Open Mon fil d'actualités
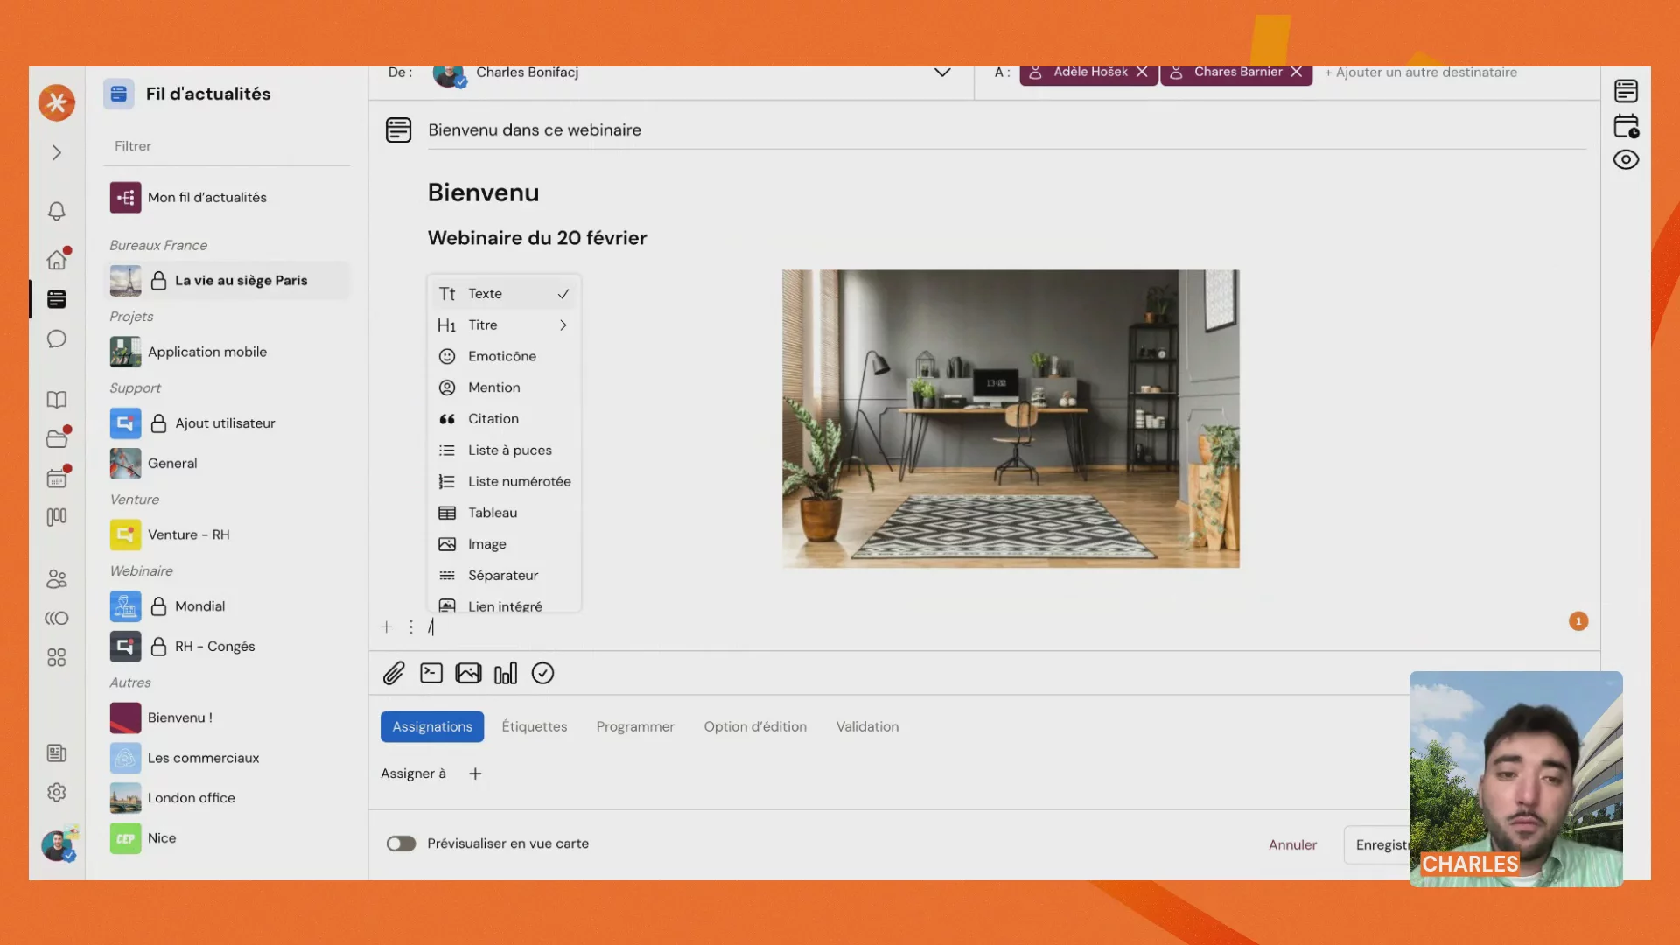 click(227, 198)
